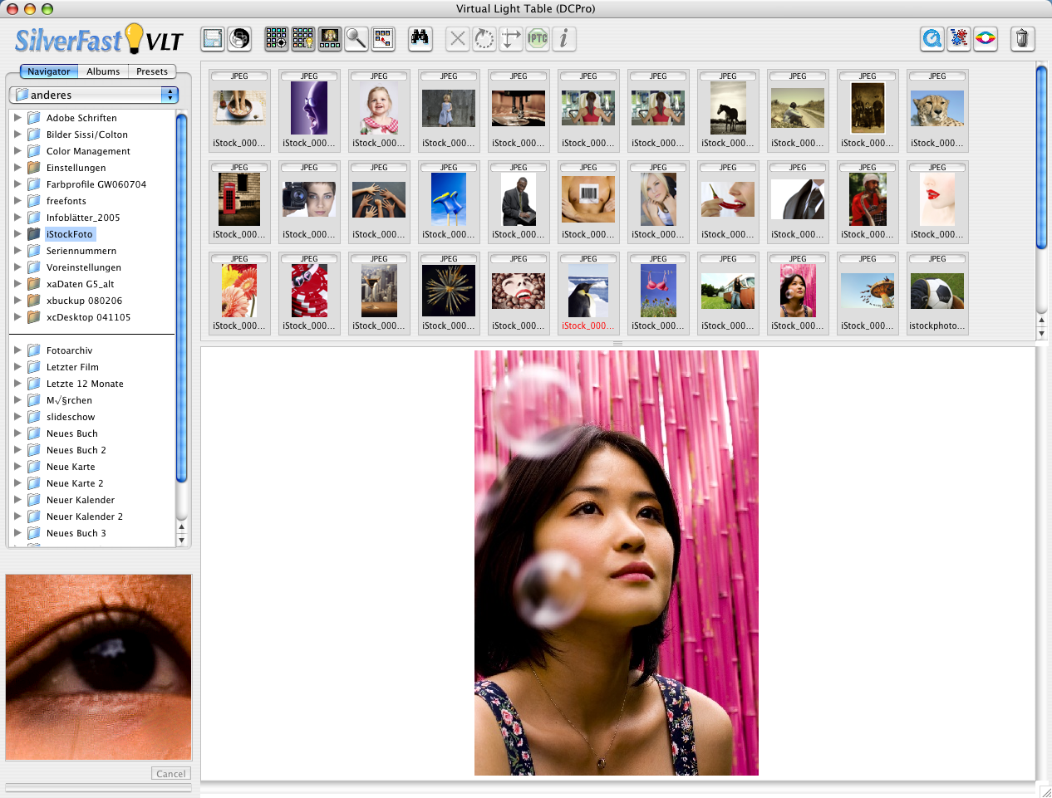The width and height of the screenshot is (1052, 798).
Task: Select the Infoblätter_2005 folder
Action: tap(83, 218)
